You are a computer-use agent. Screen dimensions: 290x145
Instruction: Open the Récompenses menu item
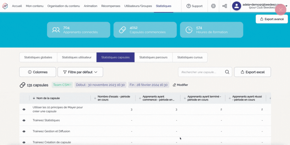click(x=111, y=6)
